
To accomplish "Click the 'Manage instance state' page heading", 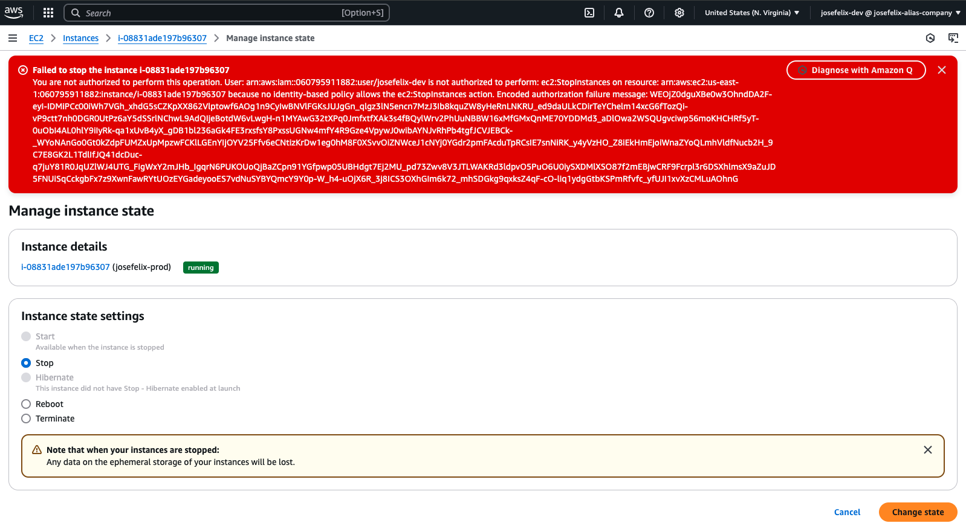I will [x=82, y=211].
